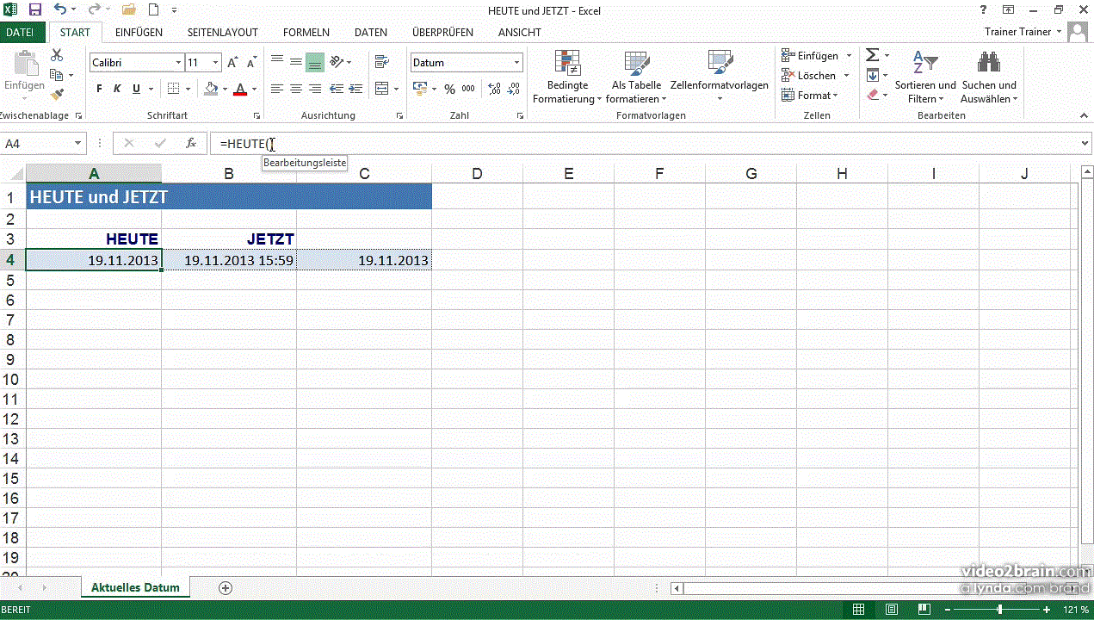
Task: Open Sortieren und Filtern dropdown
Action: (x=925, y=77)
